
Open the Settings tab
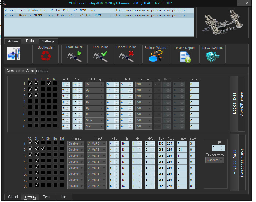[x=48, y=41]
